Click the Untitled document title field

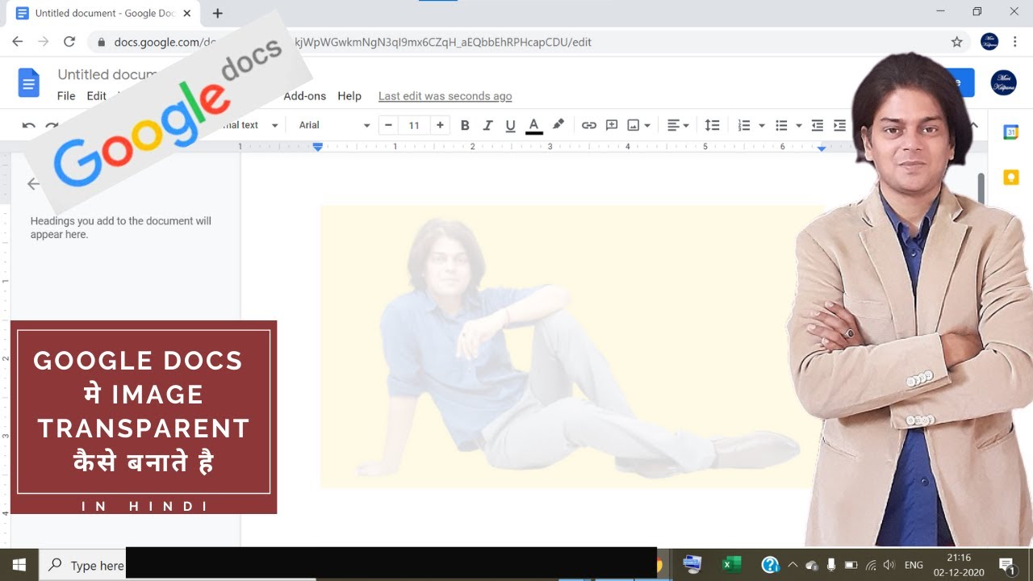pos(107,74)
